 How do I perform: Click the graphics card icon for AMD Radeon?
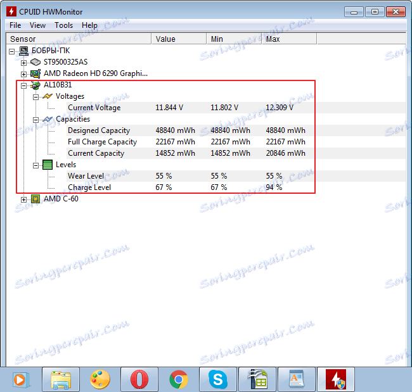[x=35, y=73]
